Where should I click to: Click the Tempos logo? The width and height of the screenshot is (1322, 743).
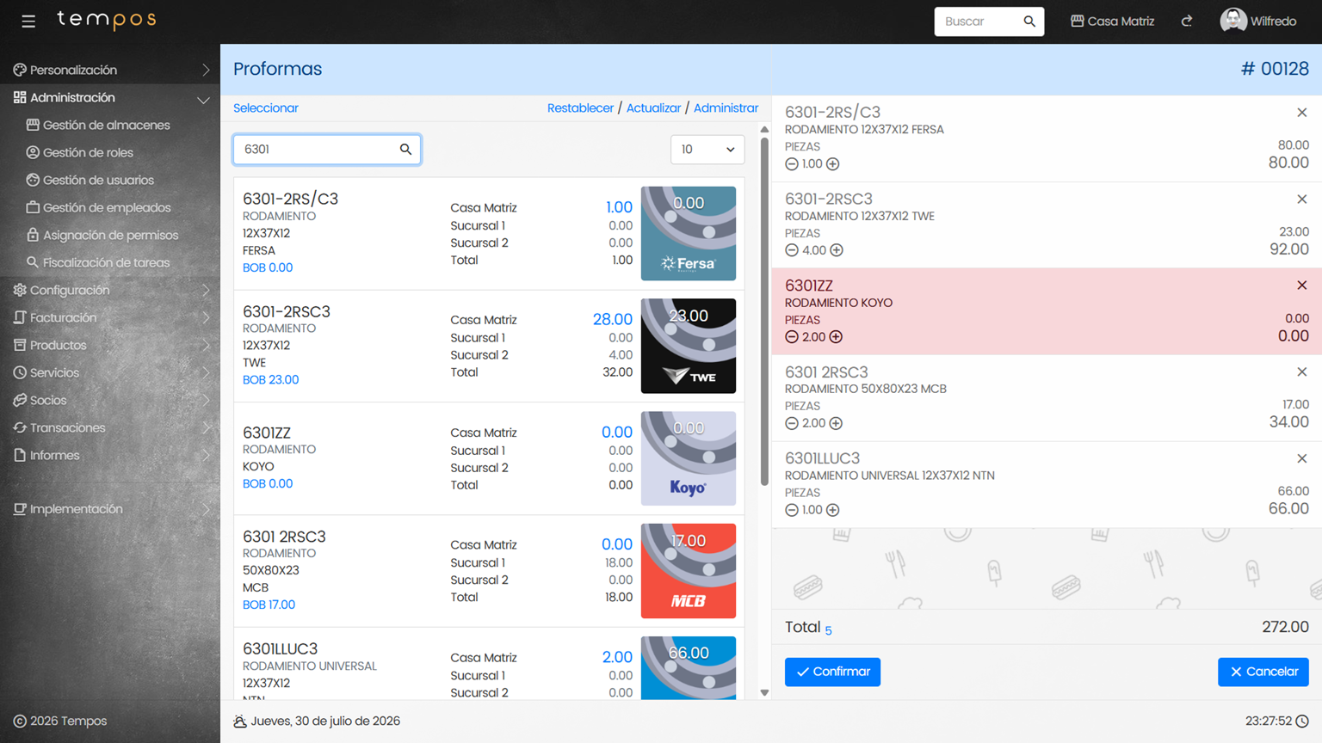(107, 19)
